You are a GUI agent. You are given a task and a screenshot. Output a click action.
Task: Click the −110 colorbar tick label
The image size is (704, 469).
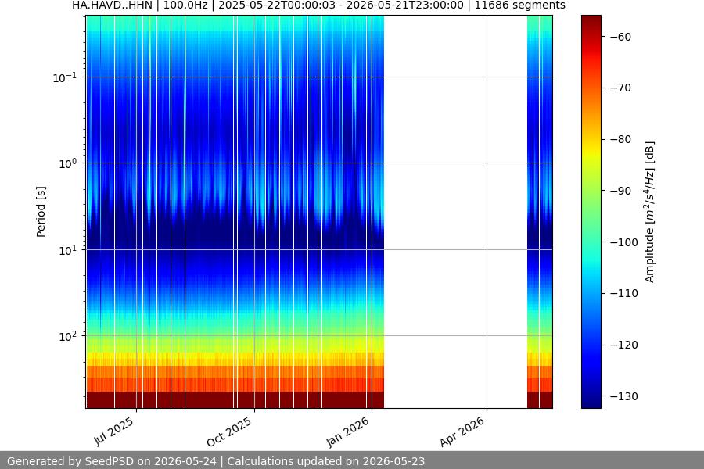pyautogui.click(x=623, y=294)
